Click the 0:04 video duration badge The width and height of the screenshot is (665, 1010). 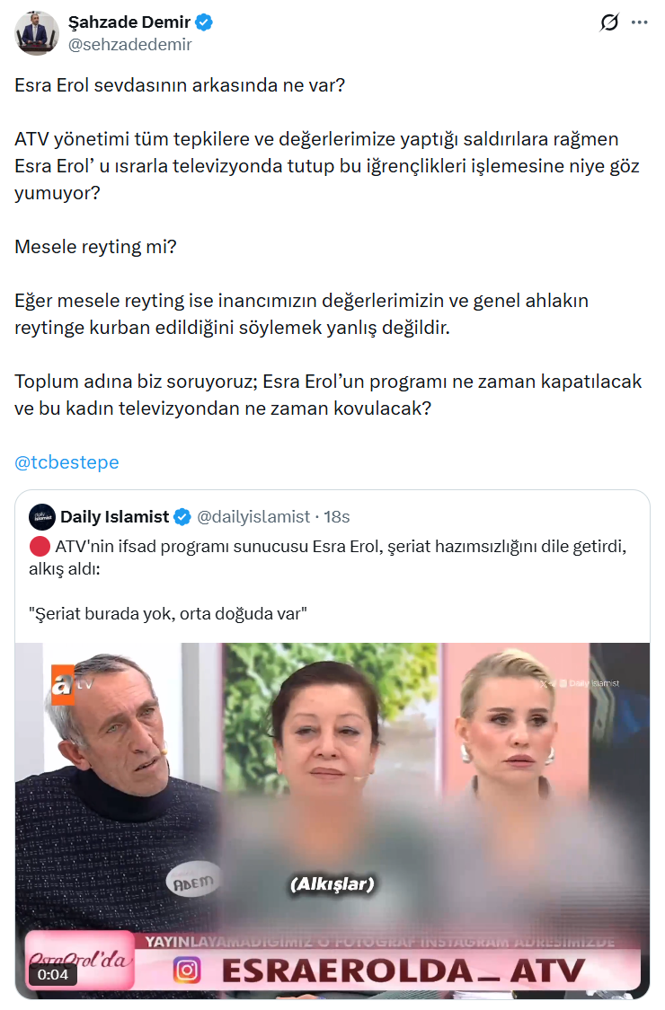click(x=53, y=975)
